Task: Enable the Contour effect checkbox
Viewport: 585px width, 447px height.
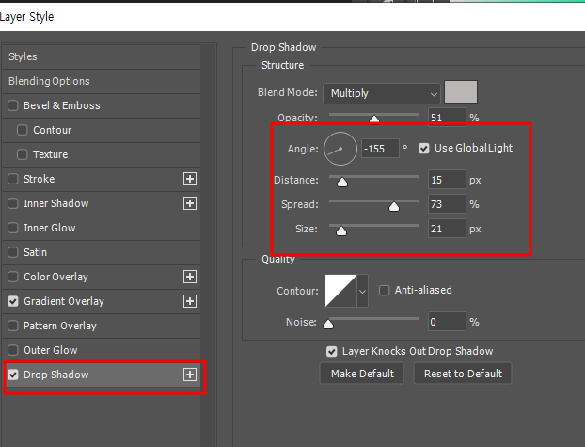Action: pyautogui.click(x=23, y=130)
